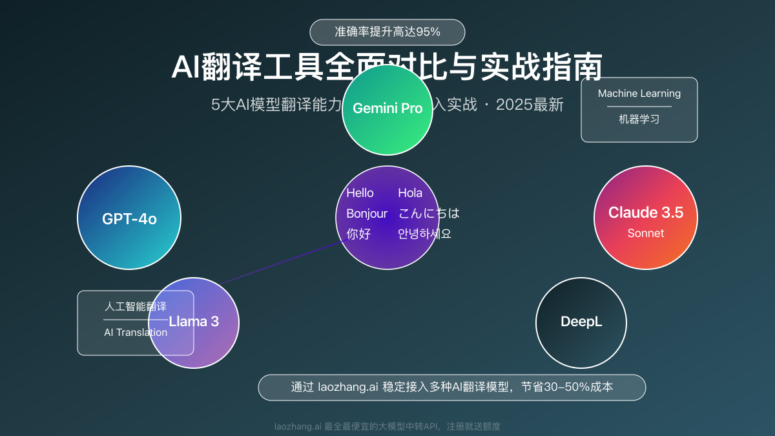Click the Gemini Pro green circle
Screen dimensions: 775x436
(x=387, y=109)
